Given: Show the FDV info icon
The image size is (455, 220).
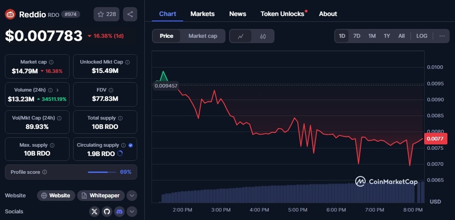Looking at the screenshot, I should point(111,90).
